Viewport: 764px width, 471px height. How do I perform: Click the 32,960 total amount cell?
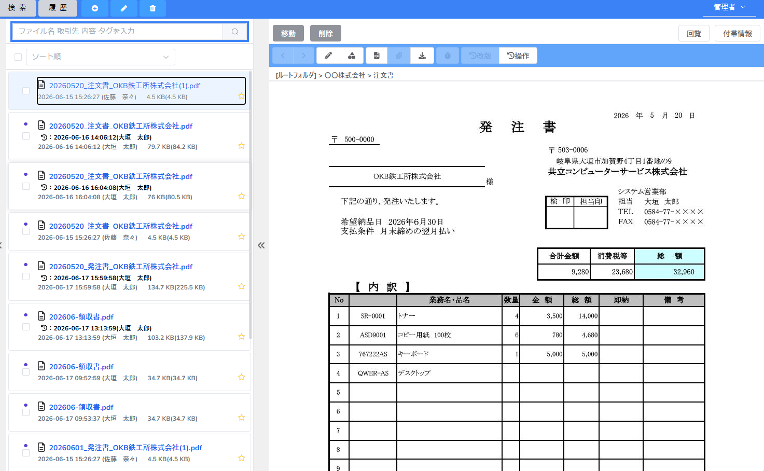pyautogui.click(x=670, y=272)
